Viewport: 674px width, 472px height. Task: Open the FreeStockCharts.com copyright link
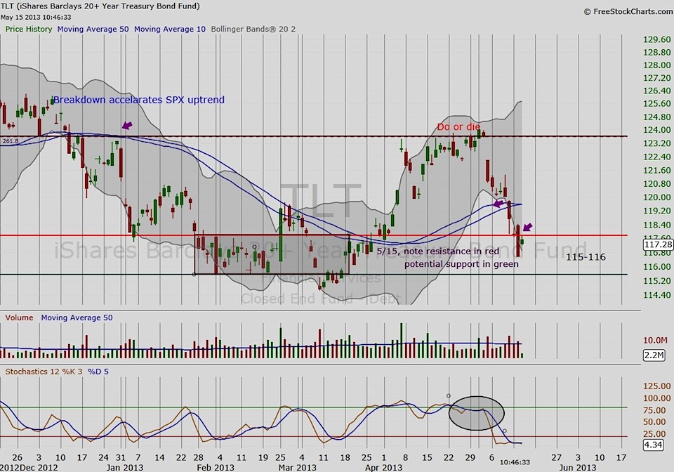[x=628, y=12]
